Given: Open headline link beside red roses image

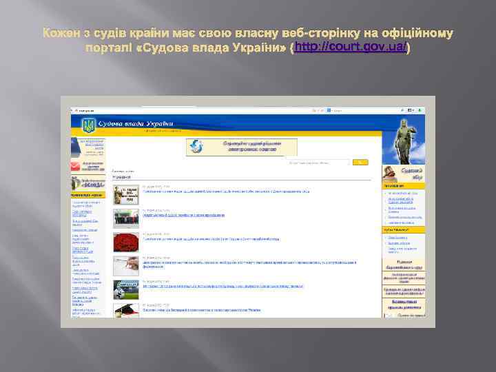Looking at the screenshot, I should tap(211, 239).
